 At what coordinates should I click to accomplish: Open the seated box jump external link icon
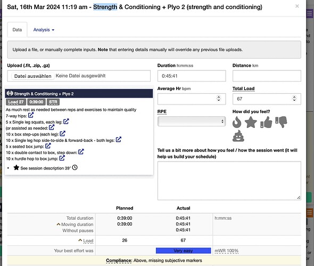(x=48, y=146)
